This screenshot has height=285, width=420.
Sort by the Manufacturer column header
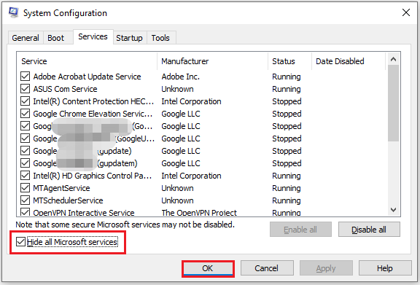[213, 61]
